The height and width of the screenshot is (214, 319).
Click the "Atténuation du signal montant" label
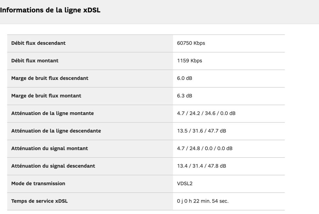pyautogui.click(x=49, y=148)
